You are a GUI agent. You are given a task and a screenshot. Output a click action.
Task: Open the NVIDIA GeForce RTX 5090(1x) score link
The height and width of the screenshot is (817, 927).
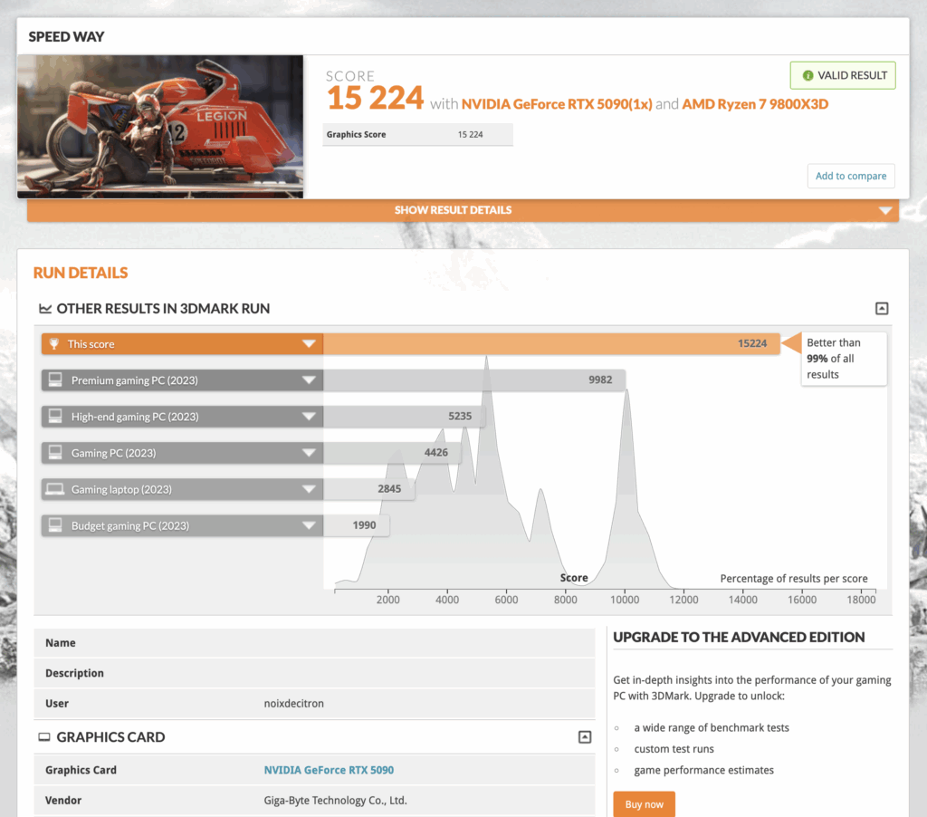pyautogui.click(x=556, y=104)
